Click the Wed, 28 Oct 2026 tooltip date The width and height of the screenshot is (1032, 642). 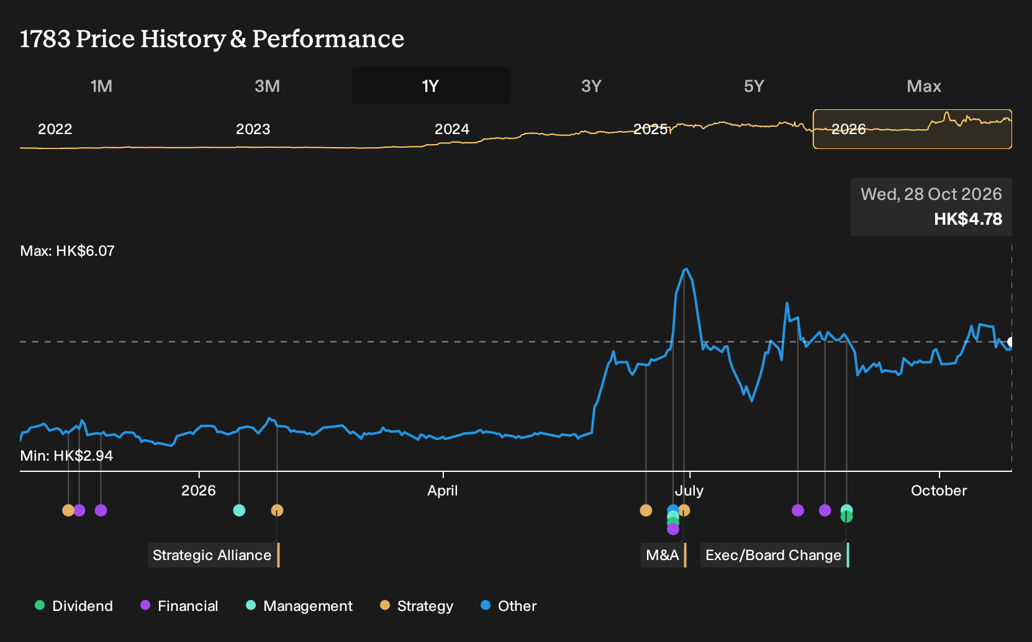click(931, 194)
